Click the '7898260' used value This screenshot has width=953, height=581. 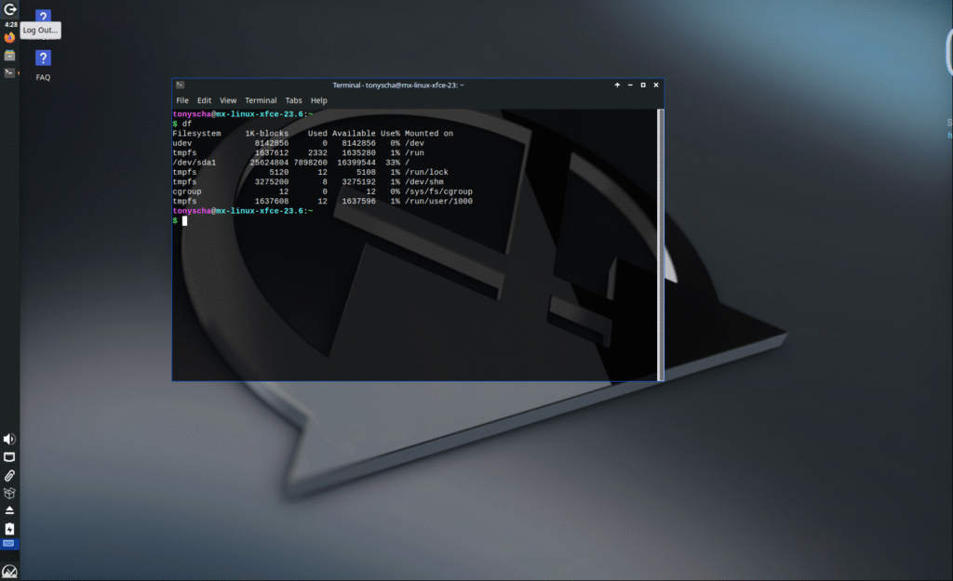(x=311, y=163)
